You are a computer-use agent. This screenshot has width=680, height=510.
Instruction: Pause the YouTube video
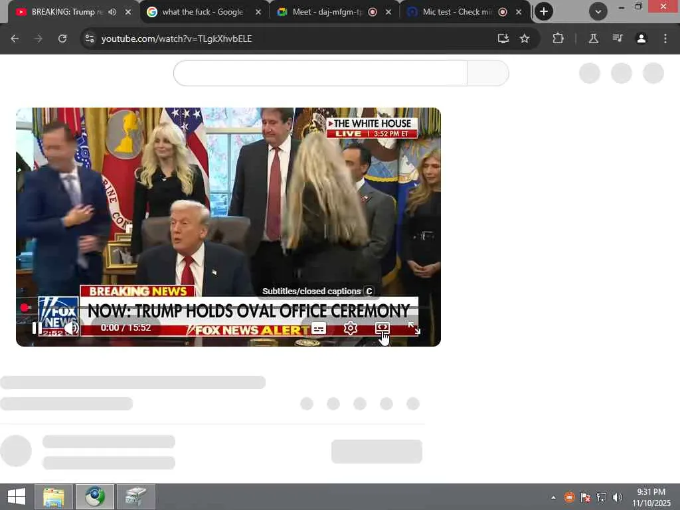[x=37, y=328]
